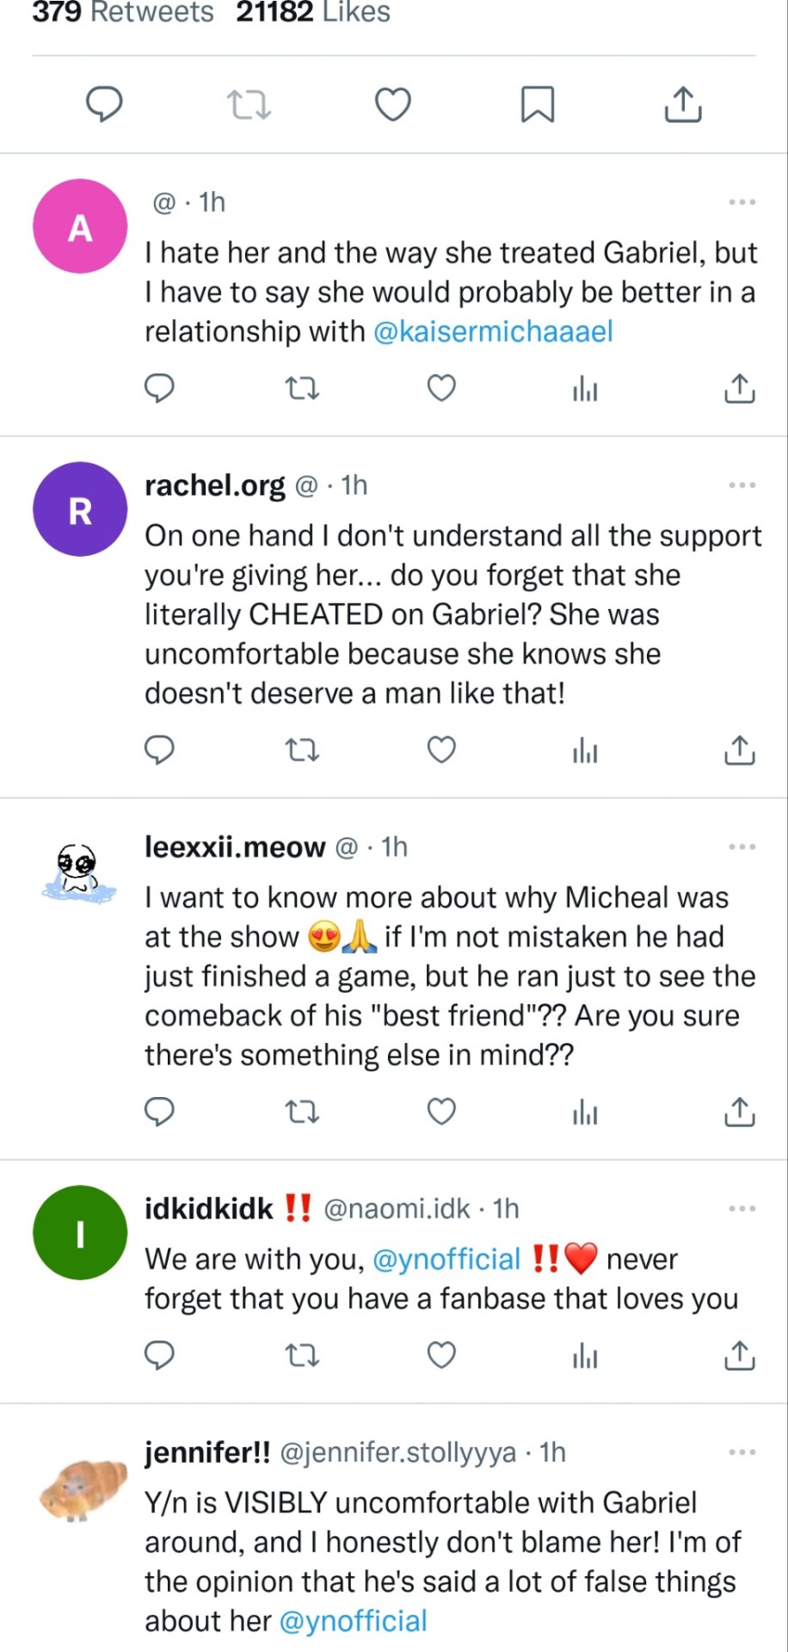Image resolution: width=788 pixels, height=1652 pixels.
Task: Open more options on leexxii.meow's reply
Action: click(742, 848)
